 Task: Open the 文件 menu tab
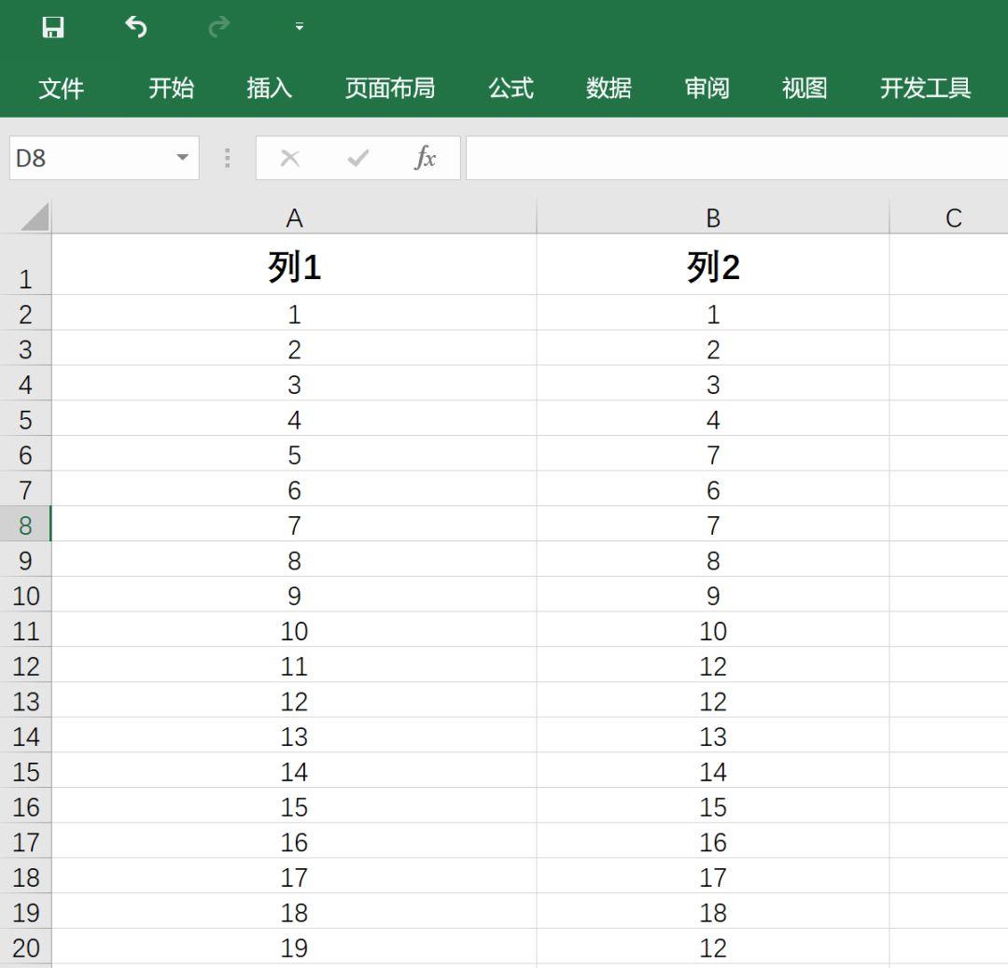point(61,89)
